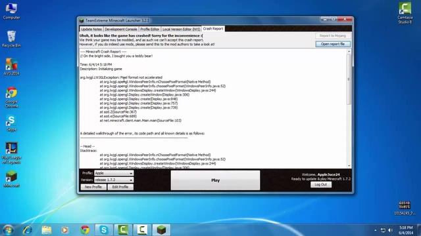Open the Version dropdown showing release 1.7.2
The height and width of the screenshot is (236, 421).
114,180
